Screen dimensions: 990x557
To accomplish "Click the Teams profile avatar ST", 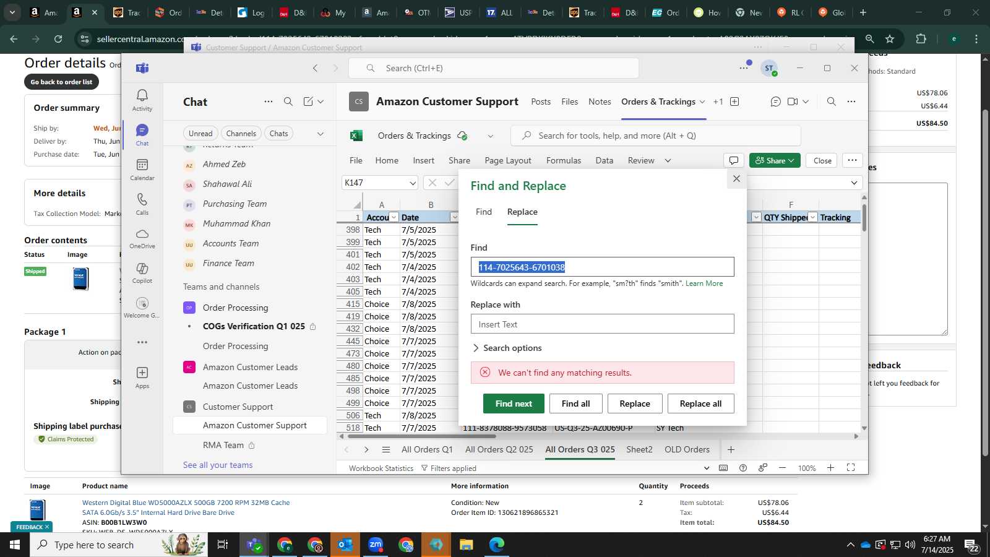I will pos(769,68).
